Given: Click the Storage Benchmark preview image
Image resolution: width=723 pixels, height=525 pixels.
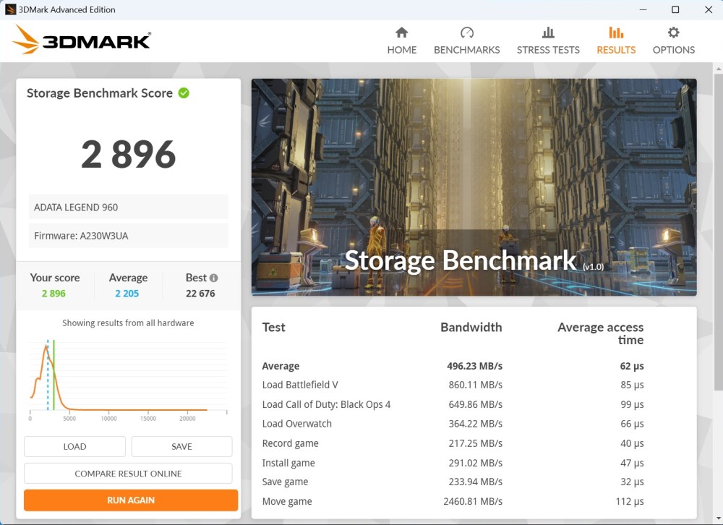Looking at the screenshot, I should tap(474, 187).
